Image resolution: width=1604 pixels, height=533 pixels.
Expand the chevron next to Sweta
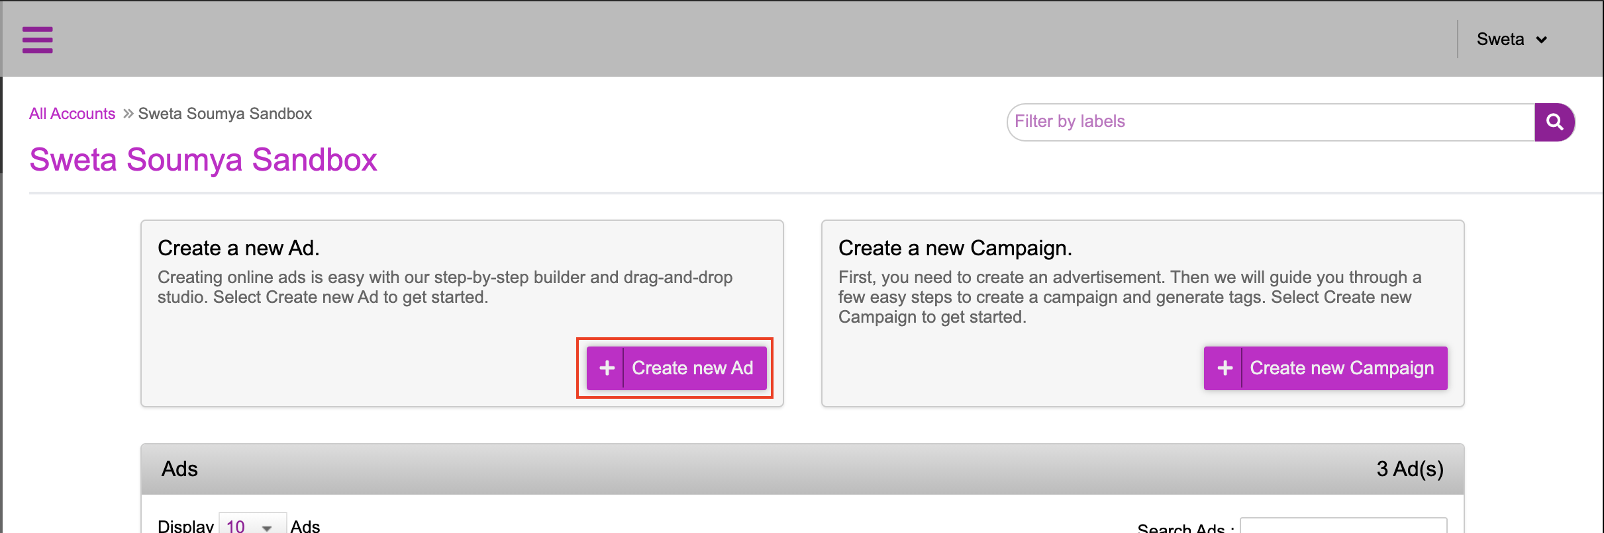pos(1542,40)
